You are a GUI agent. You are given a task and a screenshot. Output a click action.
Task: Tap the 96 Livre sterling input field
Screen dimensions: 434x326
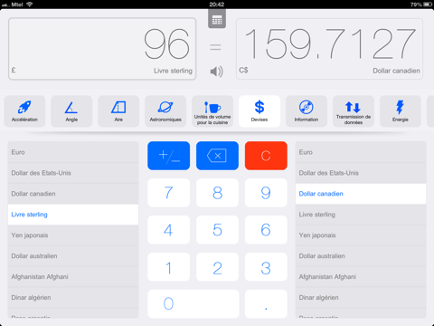coord(102,49)
